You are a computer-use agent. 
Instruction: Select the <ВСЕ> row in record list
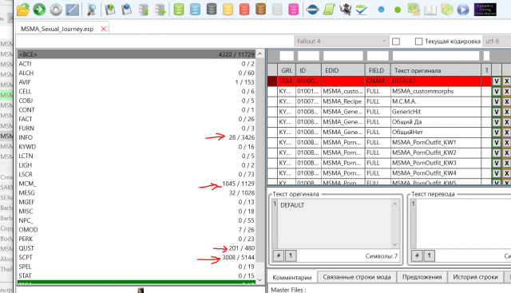[x=137, y=54]
